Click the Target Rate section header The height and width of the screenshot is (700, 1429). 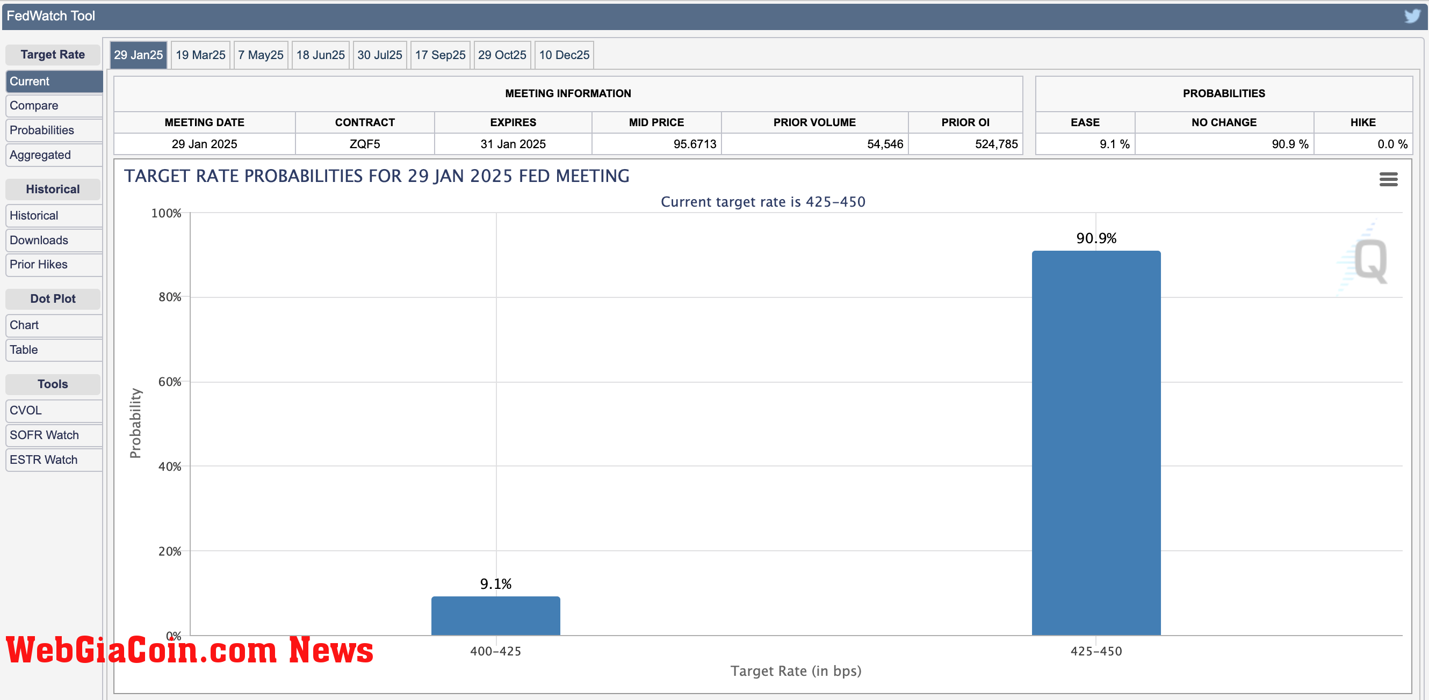[x=53, y=54]
